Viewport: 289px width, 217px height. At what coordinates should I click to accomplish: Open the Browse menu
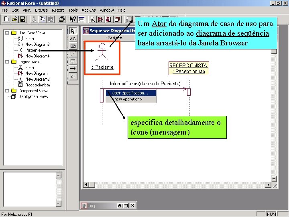41,10
